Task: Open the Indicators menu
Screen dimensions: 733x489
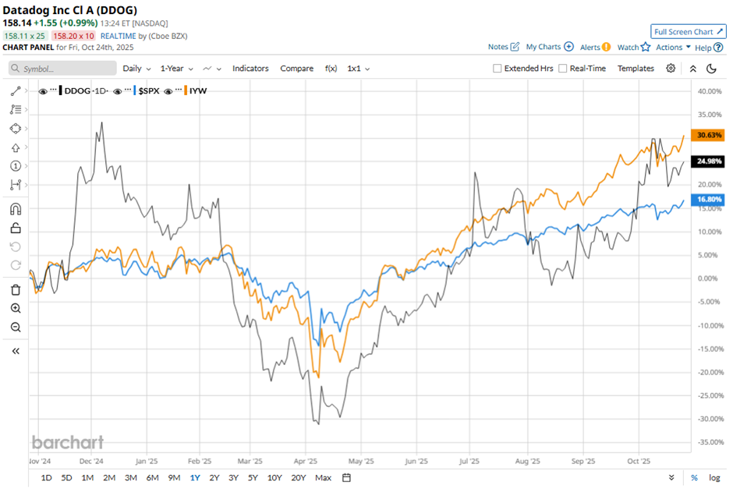Action: click(250, 69)
